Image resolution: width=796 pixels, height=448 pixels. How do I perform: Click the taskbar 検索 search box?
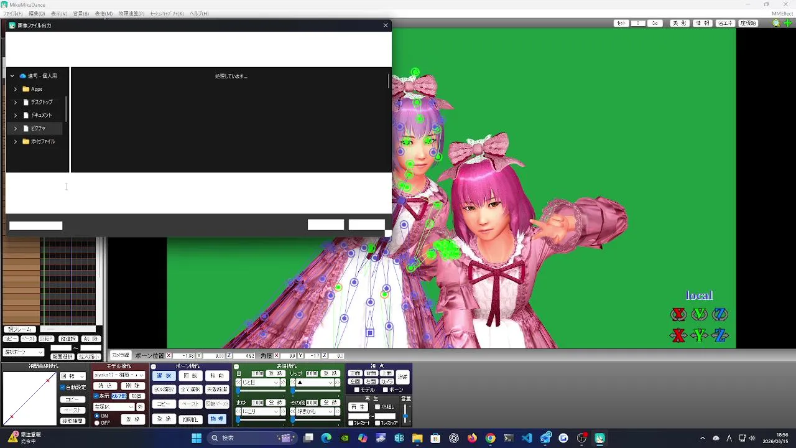251,438
